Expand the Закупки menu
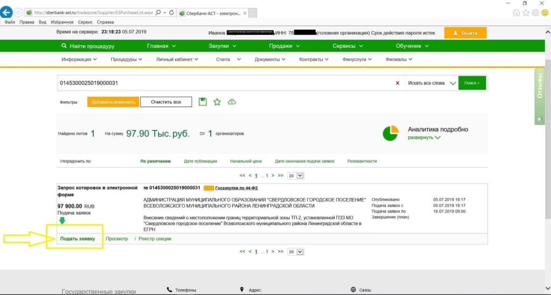 (222, 46)
